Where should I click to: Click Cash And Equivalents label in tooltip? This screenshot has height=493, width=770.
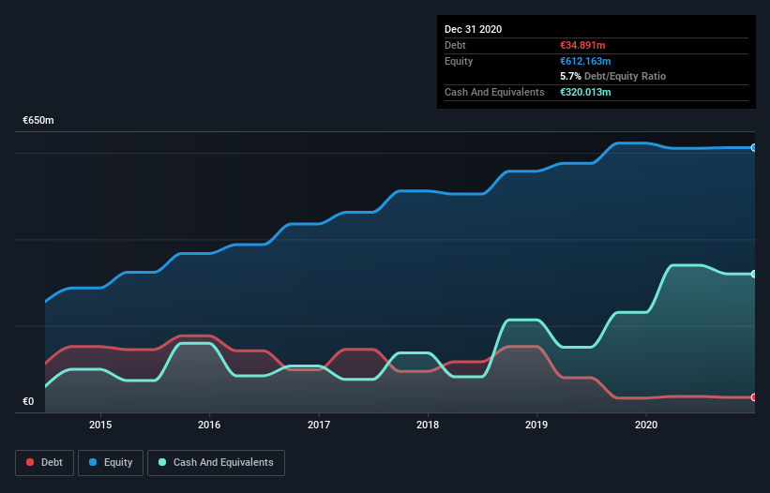pyautogui.click(x=494, y=92)
